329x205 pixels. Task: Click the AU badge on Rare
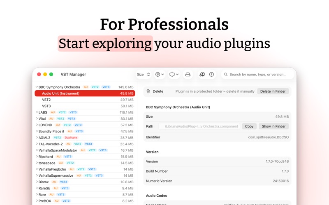51,194
